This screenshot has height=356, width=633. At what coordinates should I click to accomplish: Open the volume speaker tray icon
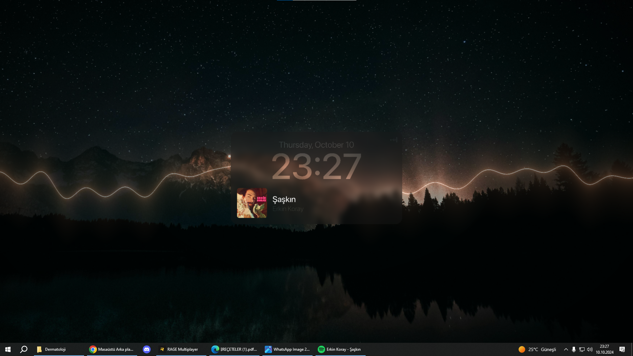coord(590,349)
